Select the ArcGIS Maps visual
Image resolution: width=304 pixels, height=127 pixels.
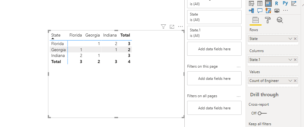tap(268, 10)
